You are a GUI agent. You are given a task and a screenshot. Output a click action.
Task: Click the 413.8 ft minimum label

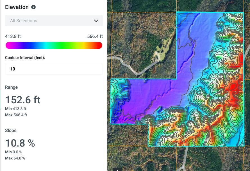(13, 36)
